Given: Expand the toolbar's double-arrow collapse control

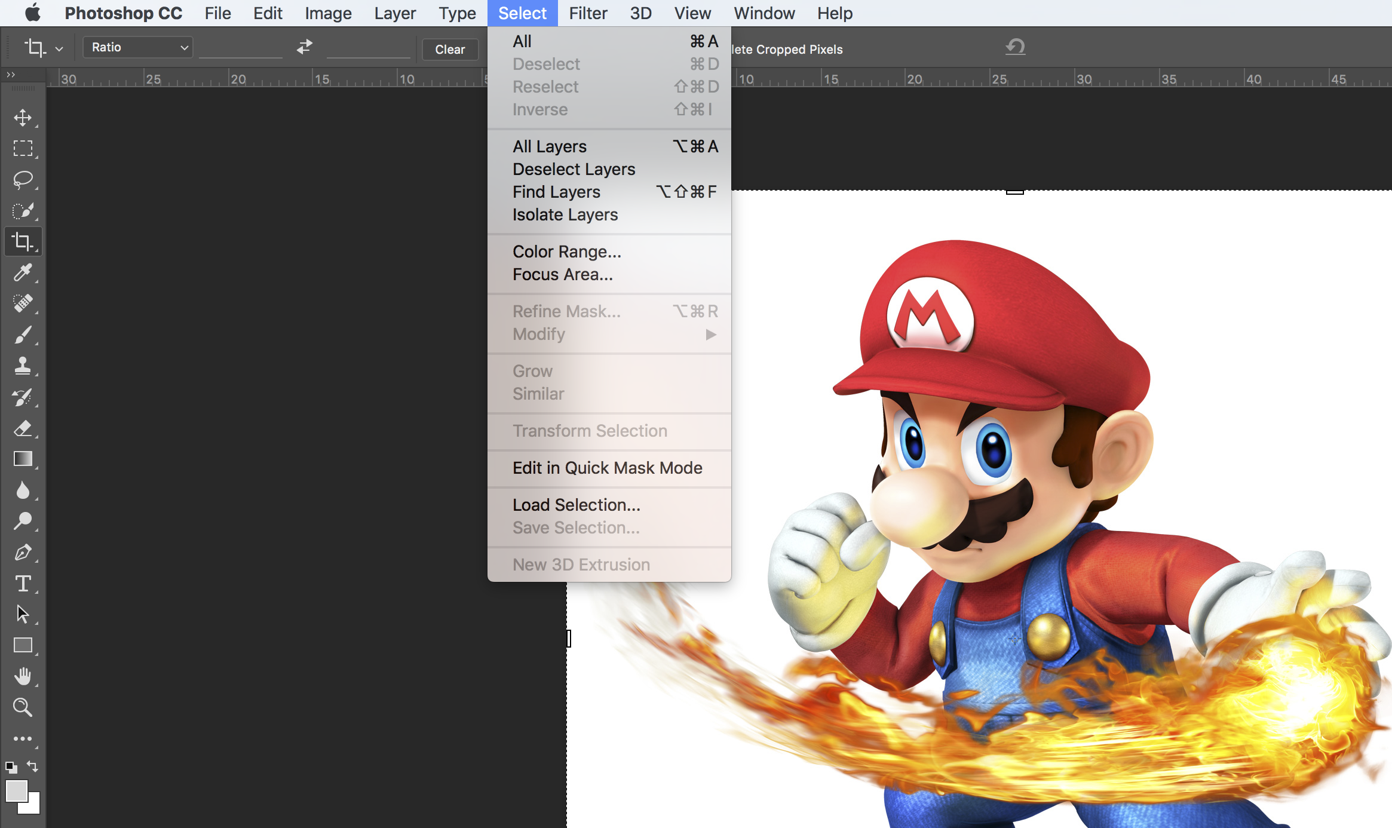Looking at the screenshot, I should click(x=10, y=75).
